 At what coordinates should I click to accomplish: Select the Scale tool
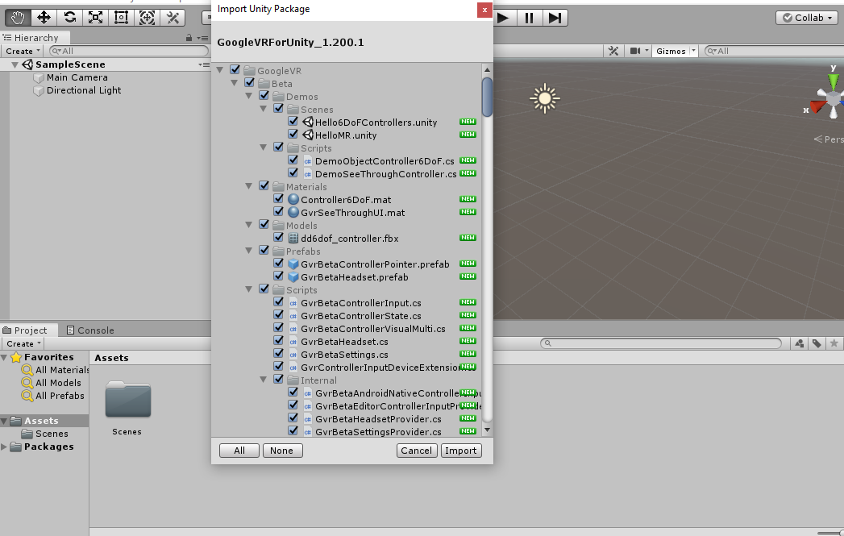pyautogui.click(x=95, y=18)
